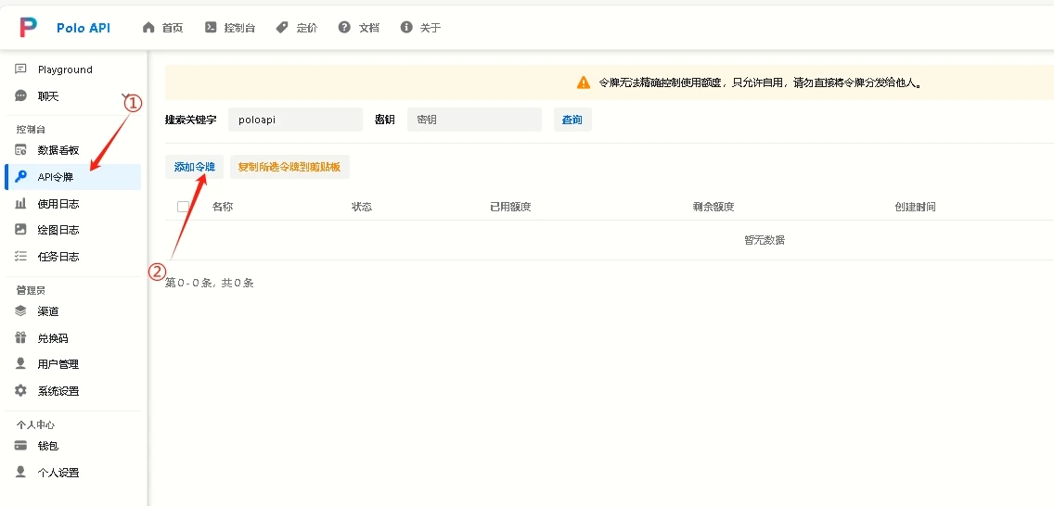This screenshot has width=1054, height=506.
Task: Go to 系统设置 in the sidebar
Action: point(73,390)
